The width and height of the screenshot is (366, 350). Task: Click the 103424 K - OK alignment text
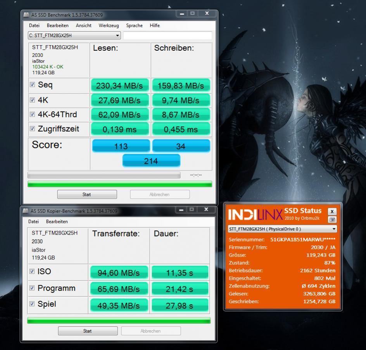point(48,67)
